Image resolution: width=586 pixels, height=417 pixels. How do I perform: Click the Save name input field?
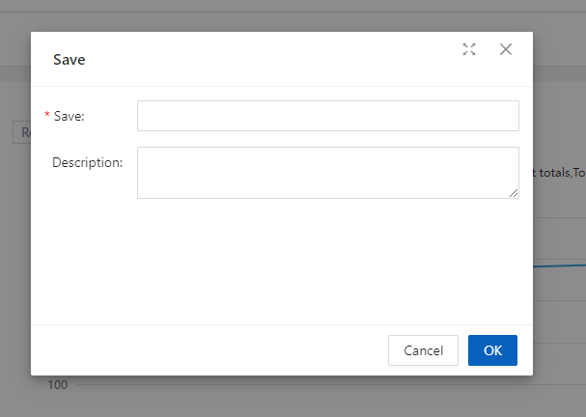tap(327, 116)
